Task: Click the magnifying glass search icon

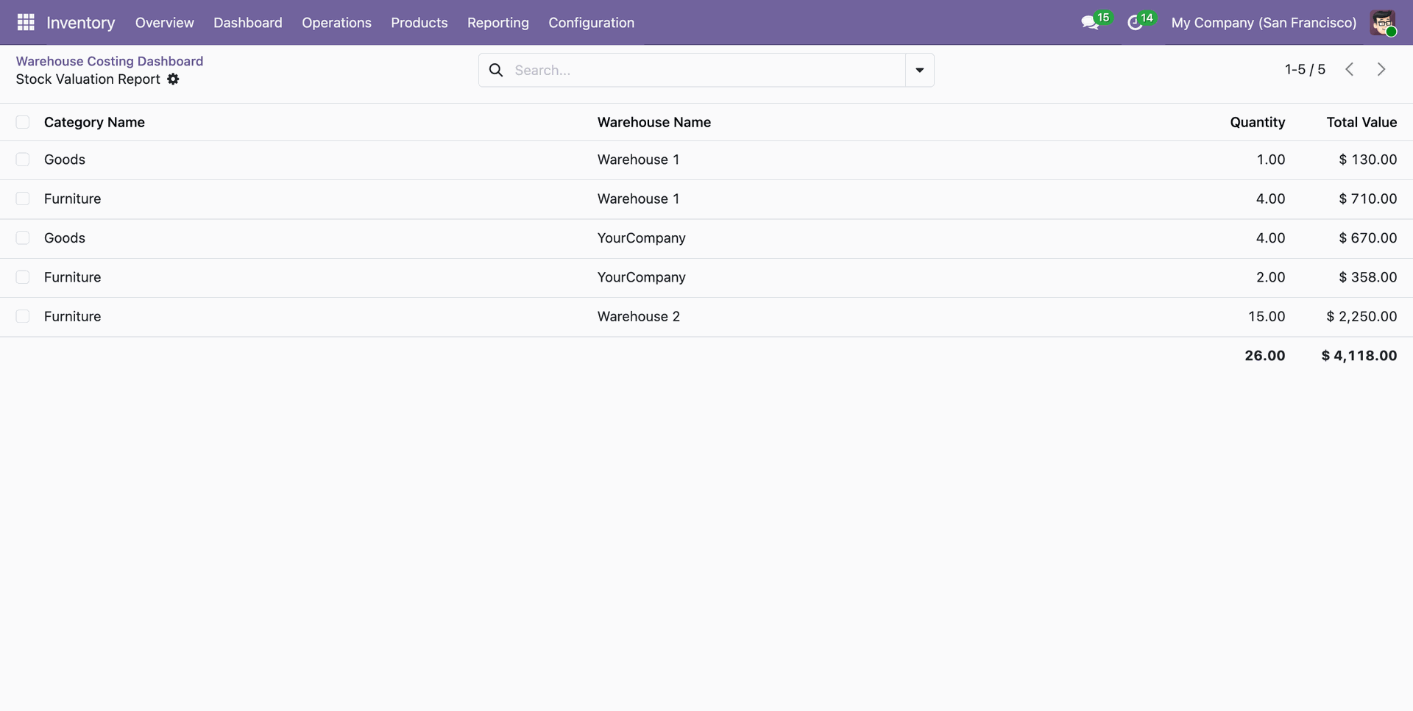Action: 497,71
